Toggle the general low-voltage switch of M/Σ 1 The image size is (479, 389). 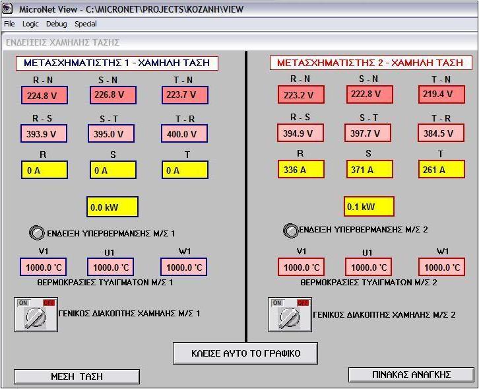36,314
